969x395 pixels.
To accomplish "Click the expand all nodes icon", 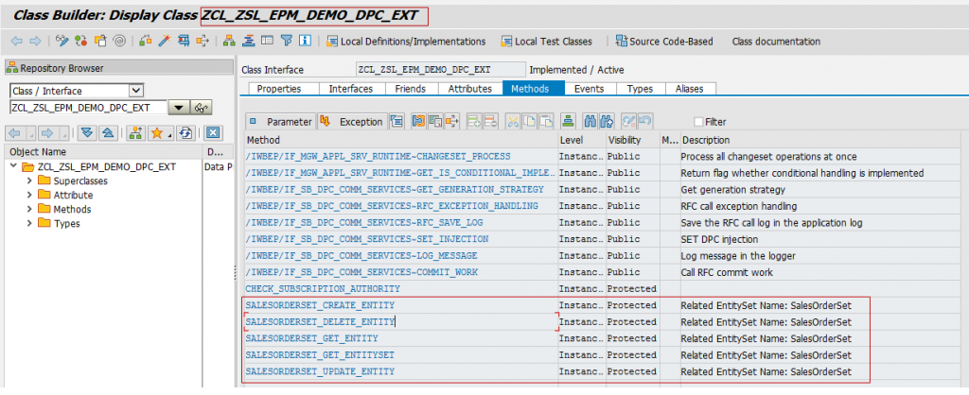I will pyautogui.click(x=87, y=133).
